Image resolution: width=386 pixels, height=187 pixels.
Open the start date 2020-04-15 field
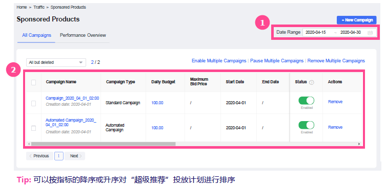(316, 32)
